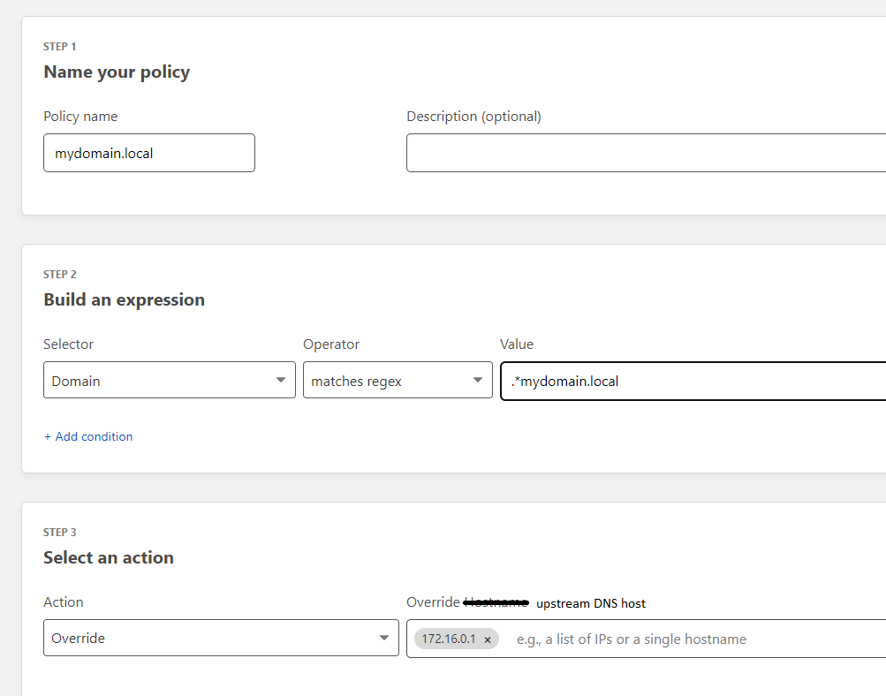
Task: Select the 172.16.0.1 IP chip text
Action: 448,639
